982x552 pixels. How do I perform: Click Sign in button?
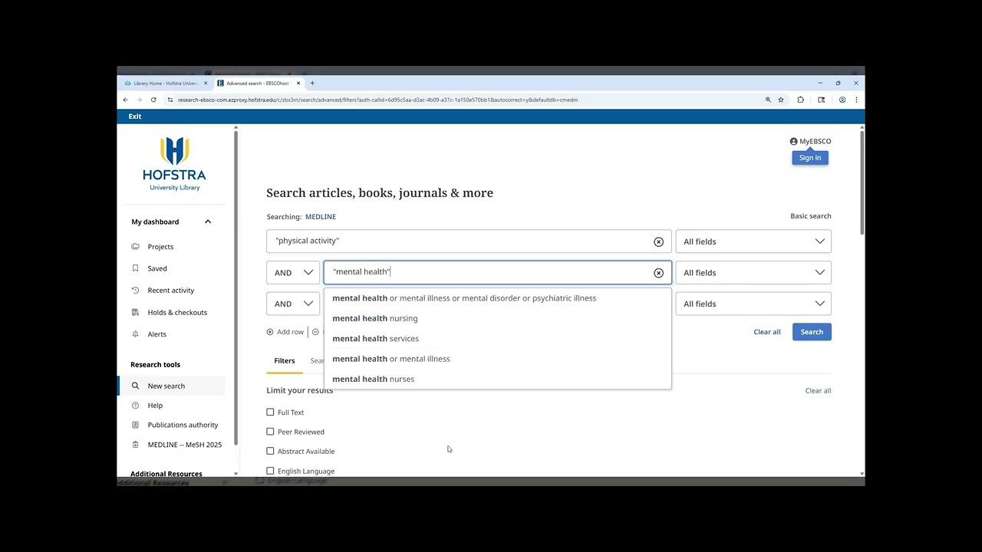810,158
